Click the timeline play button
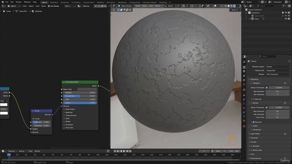 (x=124, y=151)
